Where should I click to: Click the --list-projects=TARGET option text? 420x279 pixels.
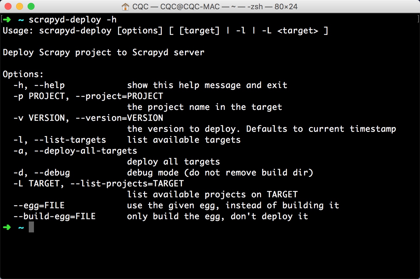pos(127,184)
